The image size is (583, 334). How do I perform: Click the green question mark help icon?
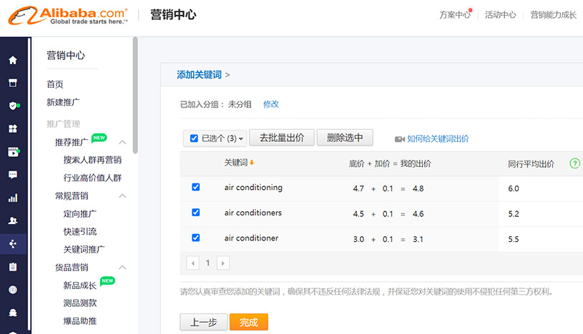point(575,163)
